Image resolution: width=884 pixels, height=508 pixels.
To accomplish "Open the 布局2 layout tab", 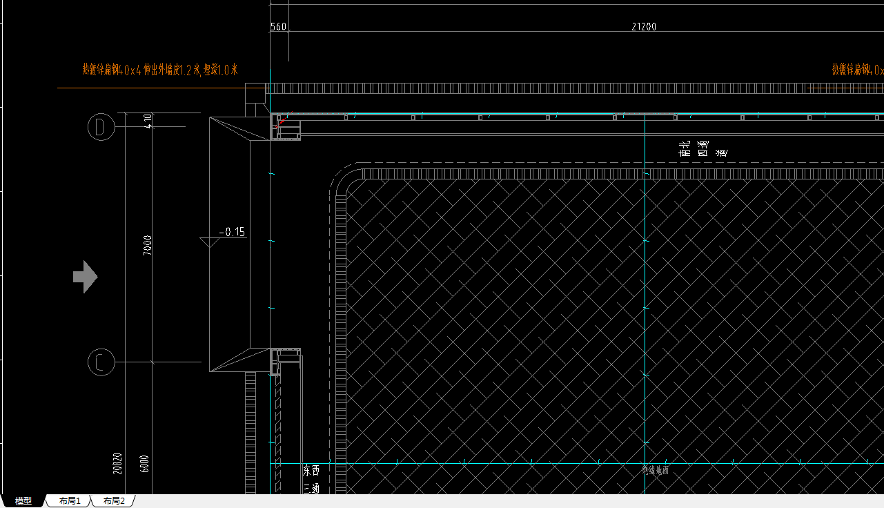I will pos(114,501).
